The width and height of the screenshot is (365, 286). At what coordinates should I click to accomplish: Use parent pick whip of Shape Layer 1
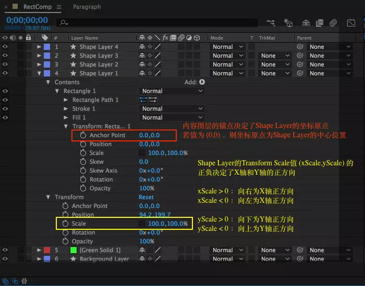(x=300, y=73)
